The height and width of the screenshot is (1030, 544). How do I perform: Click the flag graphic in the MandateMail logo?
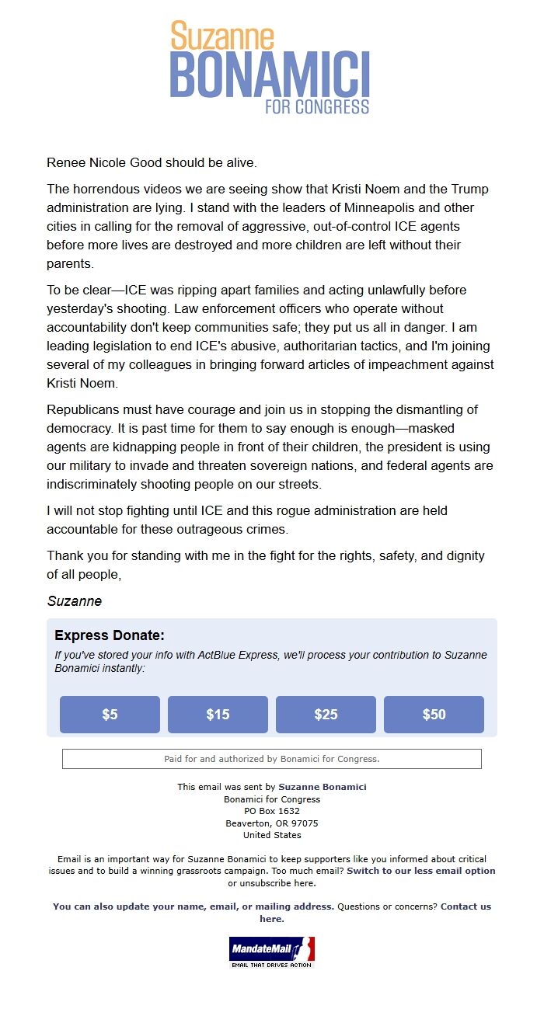tap(305, 948)
